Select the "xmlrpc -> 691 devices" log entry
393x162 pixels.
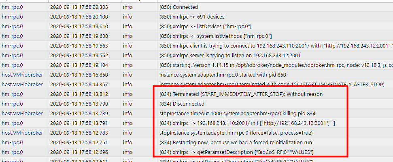(192, 17)
